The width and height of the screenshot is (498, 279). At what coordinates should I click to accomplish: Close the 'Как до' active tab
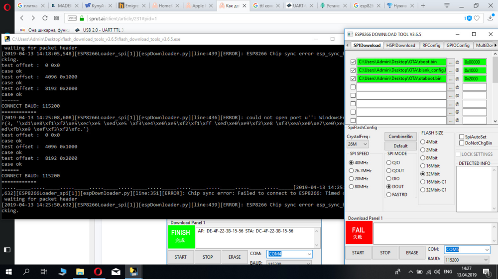click(244, 5)
